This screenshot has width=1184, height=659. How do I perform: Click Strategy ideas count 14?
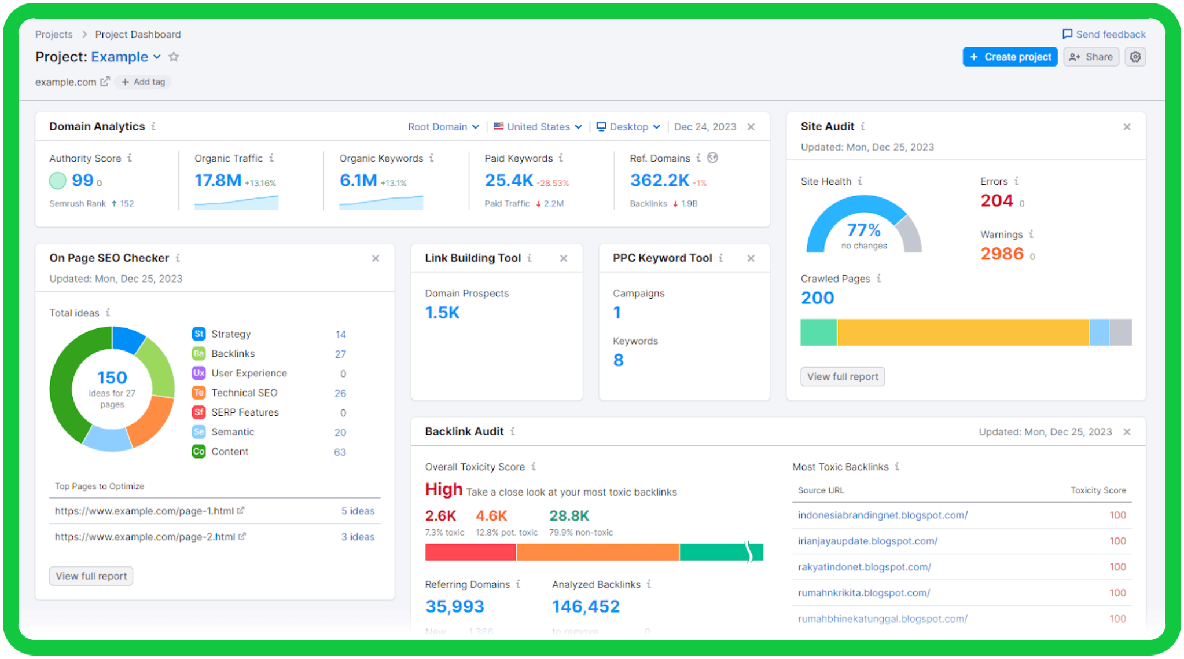point(340,334)
